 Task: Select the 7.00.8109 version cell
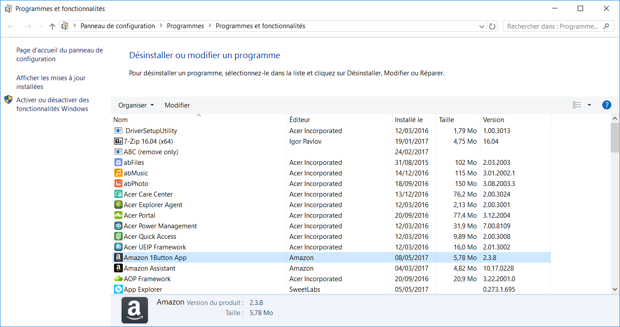pos(497,226)
